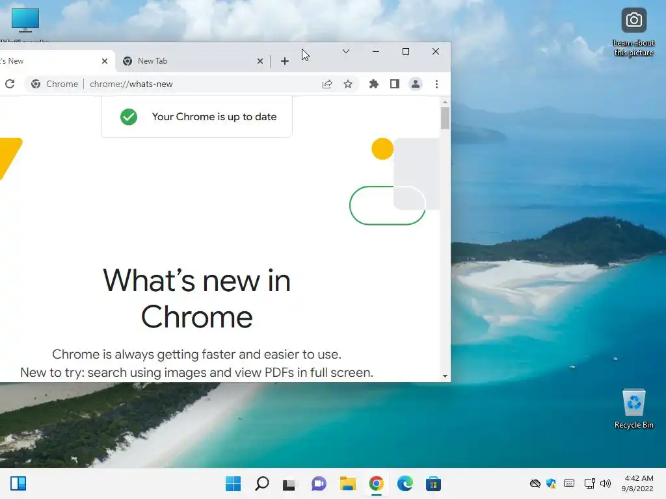Open Microsoft Store from taskbar
The height and width of the screenshot is (499, 666).
(434, 483)
